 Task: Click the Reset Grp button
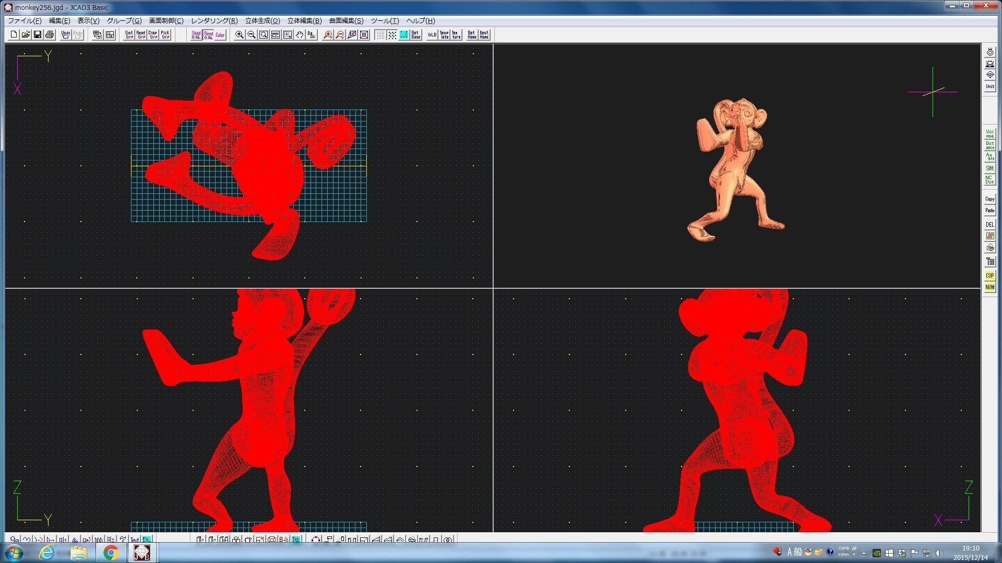[141, 35]
